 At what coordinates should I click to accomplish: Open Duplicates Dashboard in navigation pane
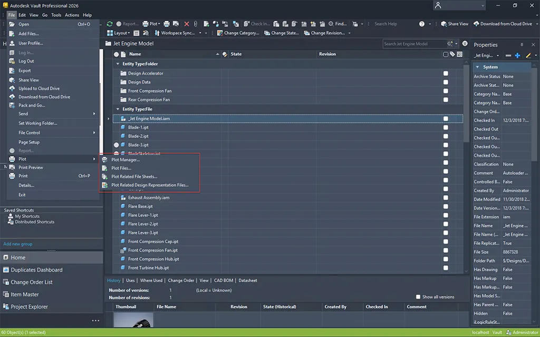point(51,270)
